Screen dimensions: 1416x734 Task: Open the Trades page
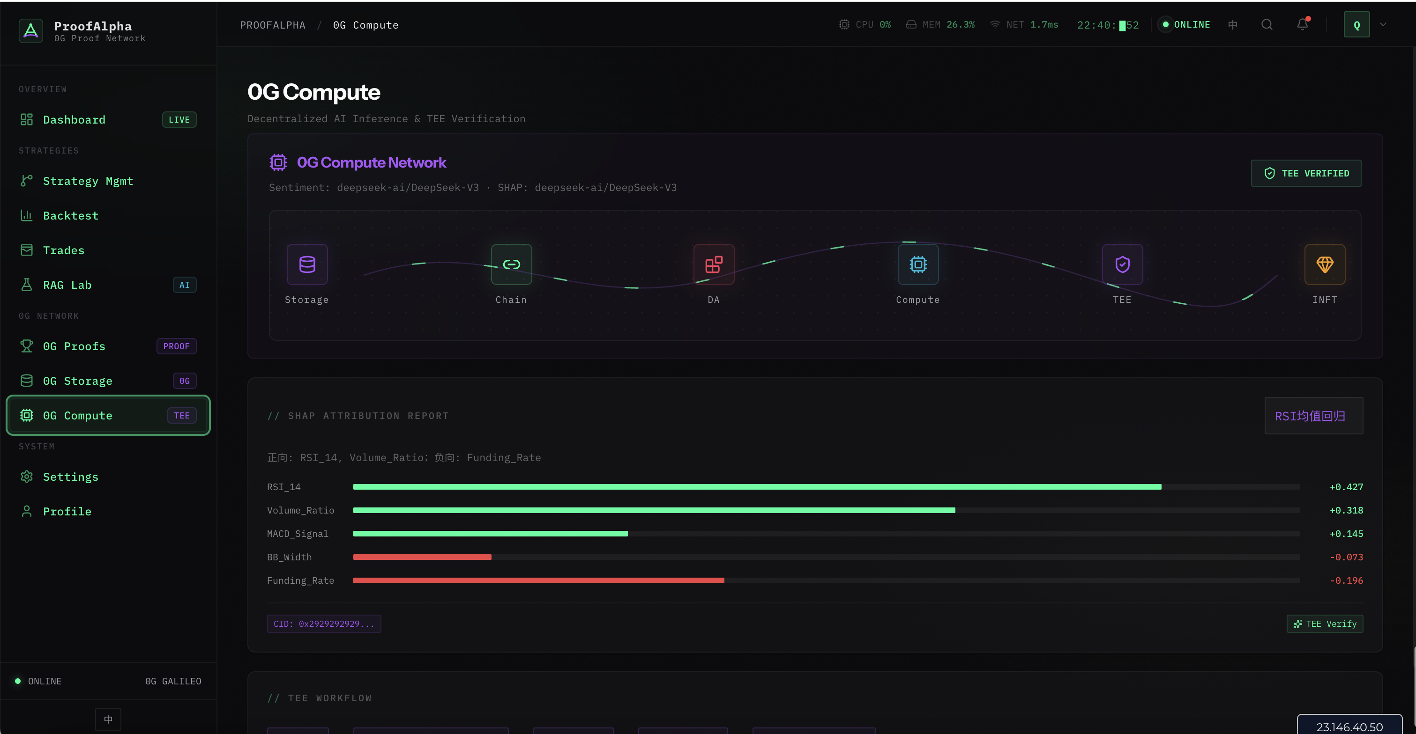coord(108,250)
